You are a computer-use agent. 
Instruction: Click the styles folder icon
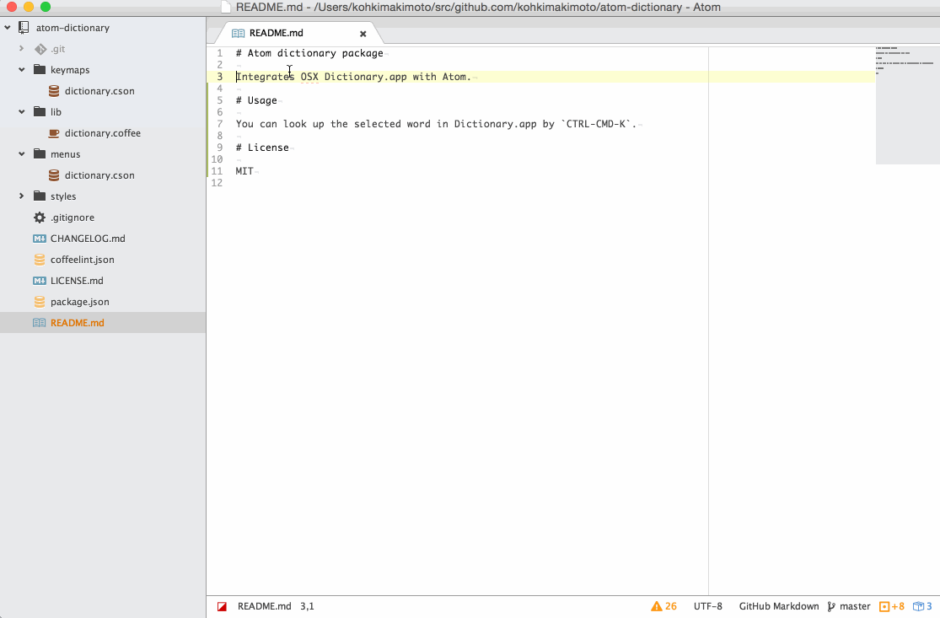click(x=40, y=196)
